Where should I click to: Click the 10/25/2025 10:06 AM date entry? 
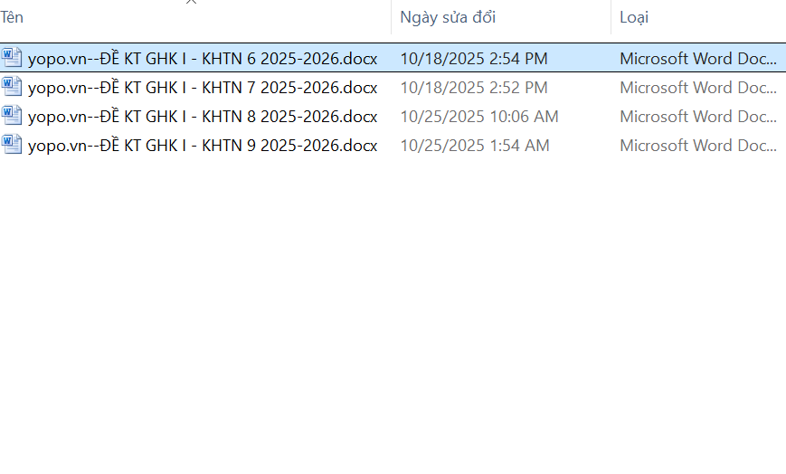479,117
